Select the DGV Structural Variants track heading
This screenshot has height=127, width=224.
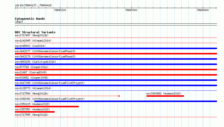[35, 32]
